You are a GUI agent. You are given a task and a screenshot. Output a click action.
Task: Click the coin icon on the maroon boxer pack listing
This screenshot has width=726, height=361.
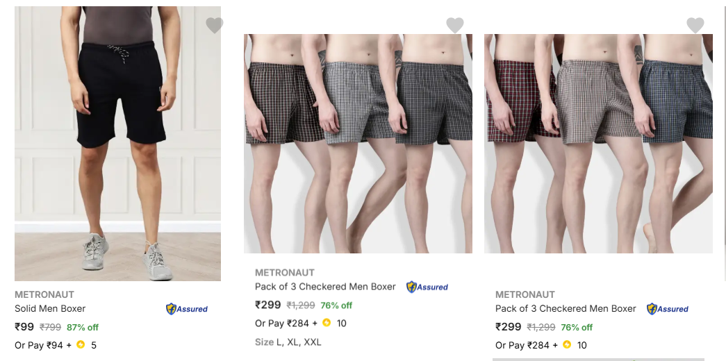[x=567, y=344]
